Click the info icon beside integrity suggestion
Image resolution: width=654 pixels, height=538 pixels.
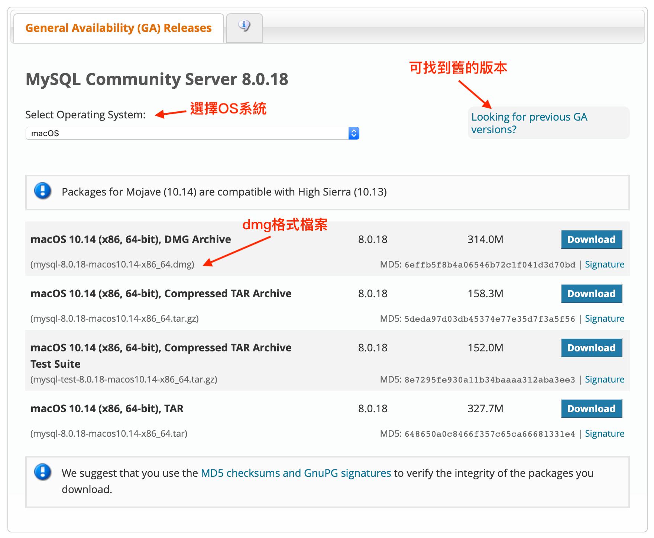coord(43,472)
